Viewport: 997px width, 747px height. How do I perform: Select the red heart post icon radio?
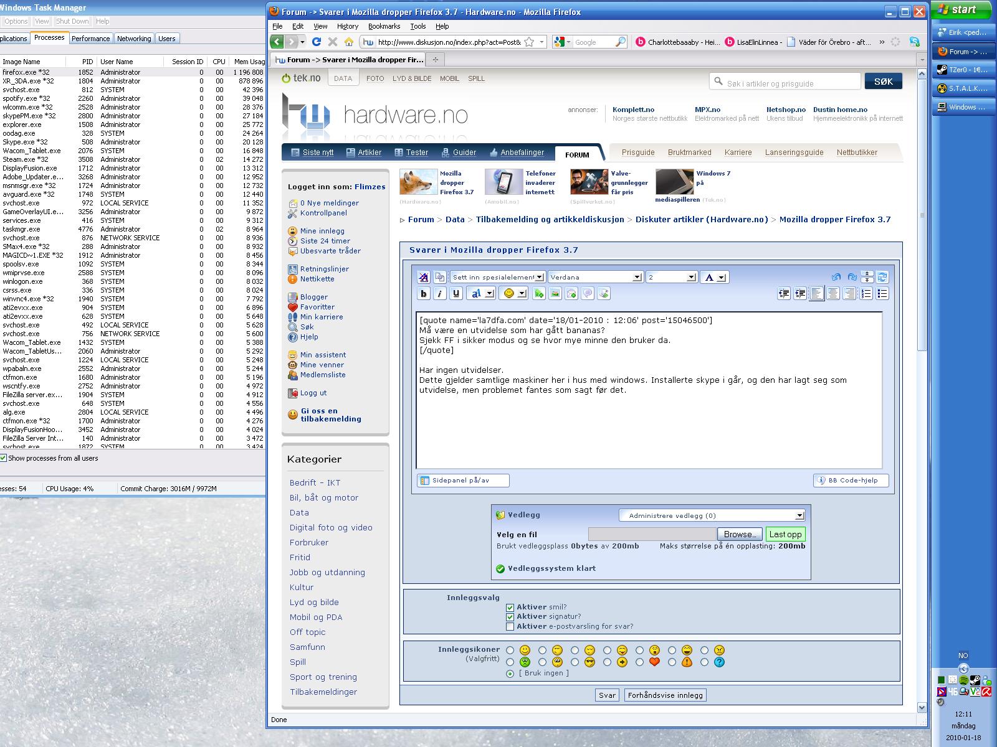[x=640, y=662]
